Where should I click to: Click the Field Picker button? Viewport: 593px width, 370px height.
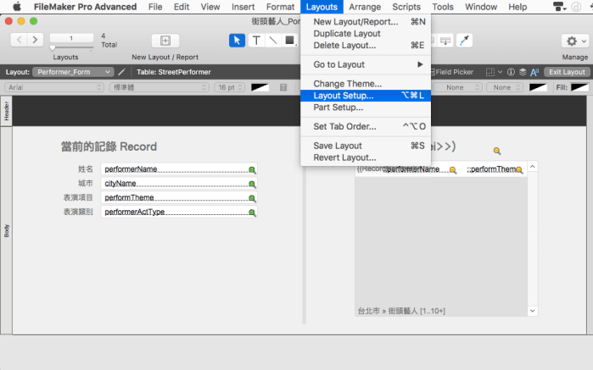[x=452, y=72]
